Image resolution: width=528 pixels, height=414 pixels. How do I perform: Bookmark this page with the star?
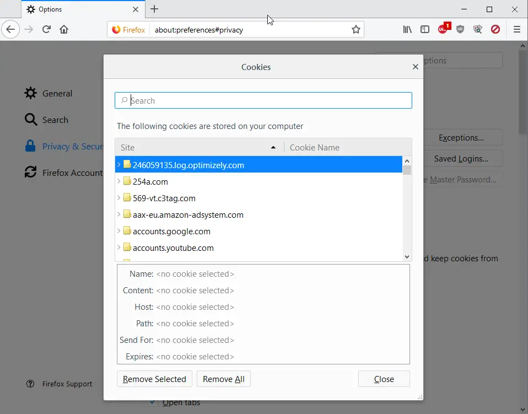356,30
